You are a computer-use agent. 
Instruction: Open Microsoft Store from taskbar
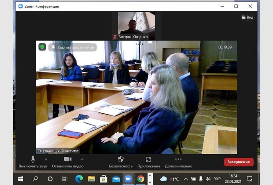point(103,179)
